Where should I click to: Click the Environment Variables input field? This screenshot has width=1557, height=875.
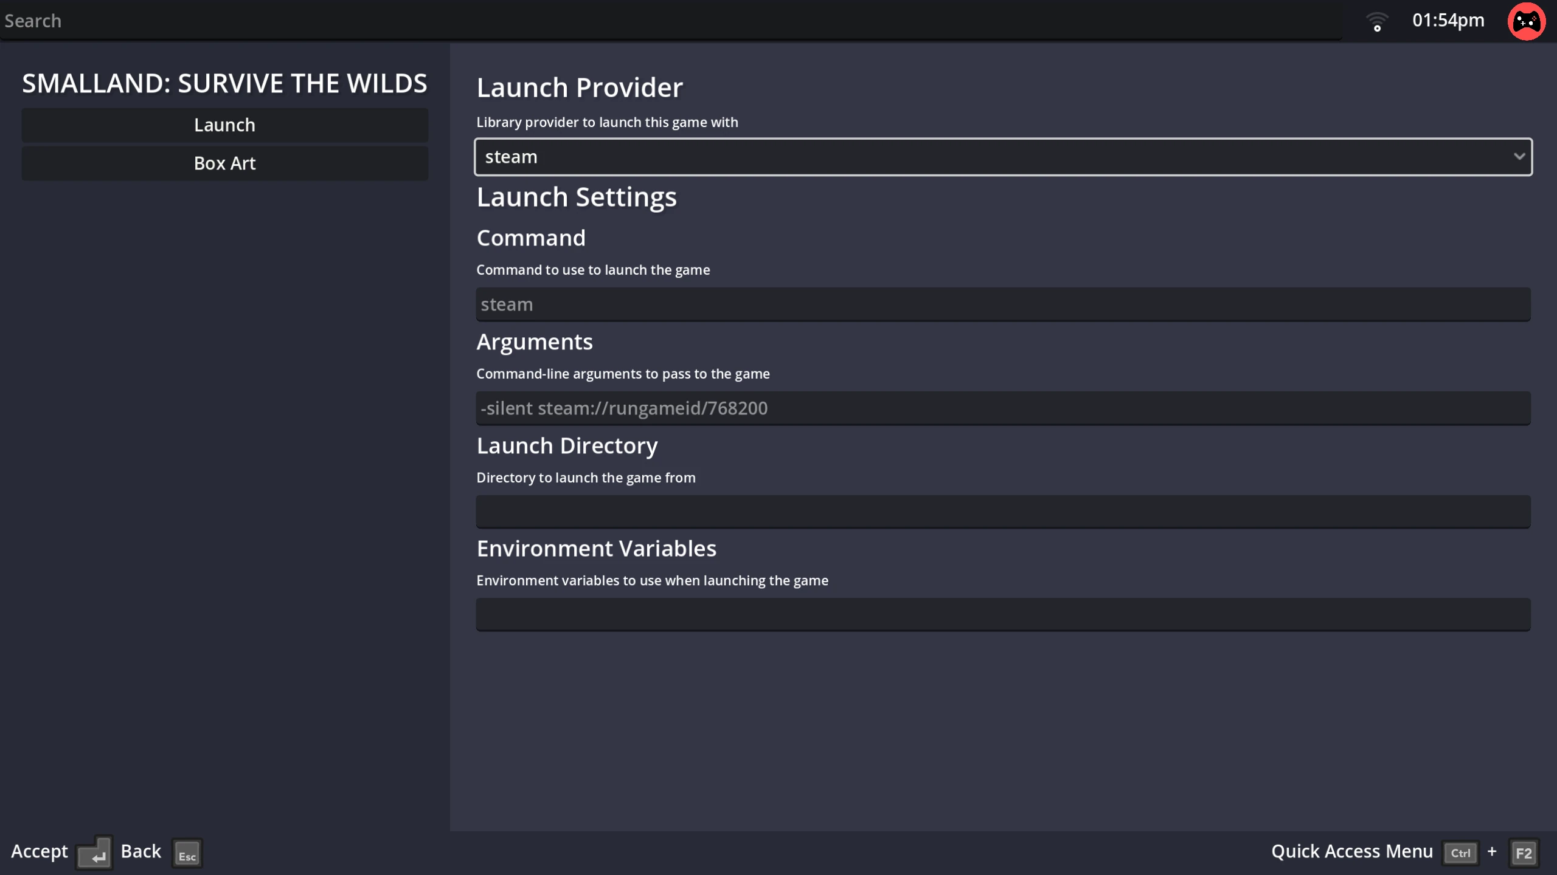click(x=1003, y=614)
